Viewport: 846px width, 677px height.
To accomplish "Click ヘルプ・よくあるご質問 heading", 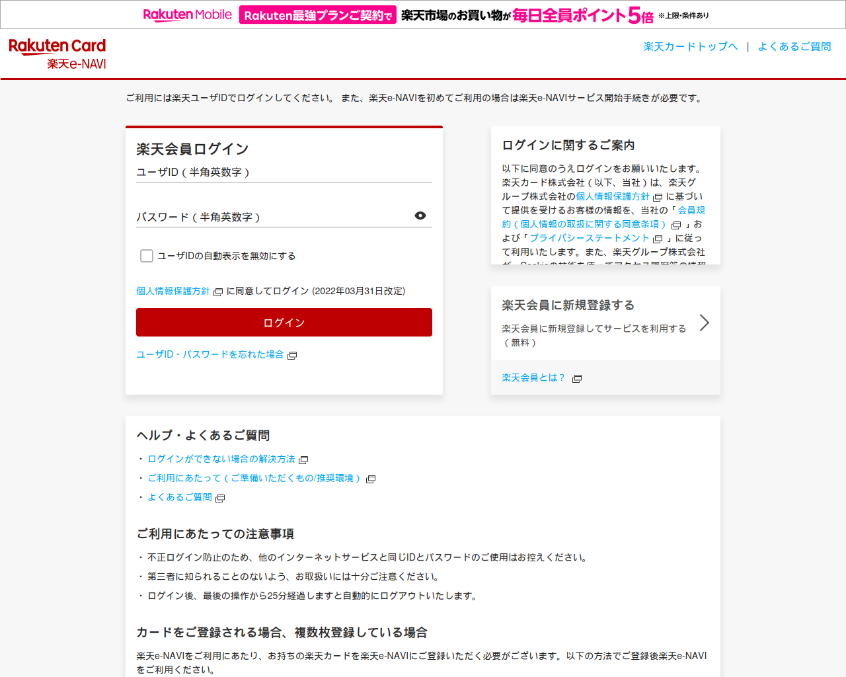I will (x=203, y=435).
